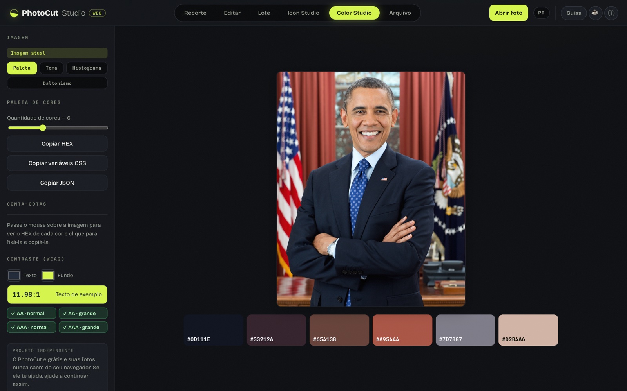Open the info icon button

tap(611, 13)
